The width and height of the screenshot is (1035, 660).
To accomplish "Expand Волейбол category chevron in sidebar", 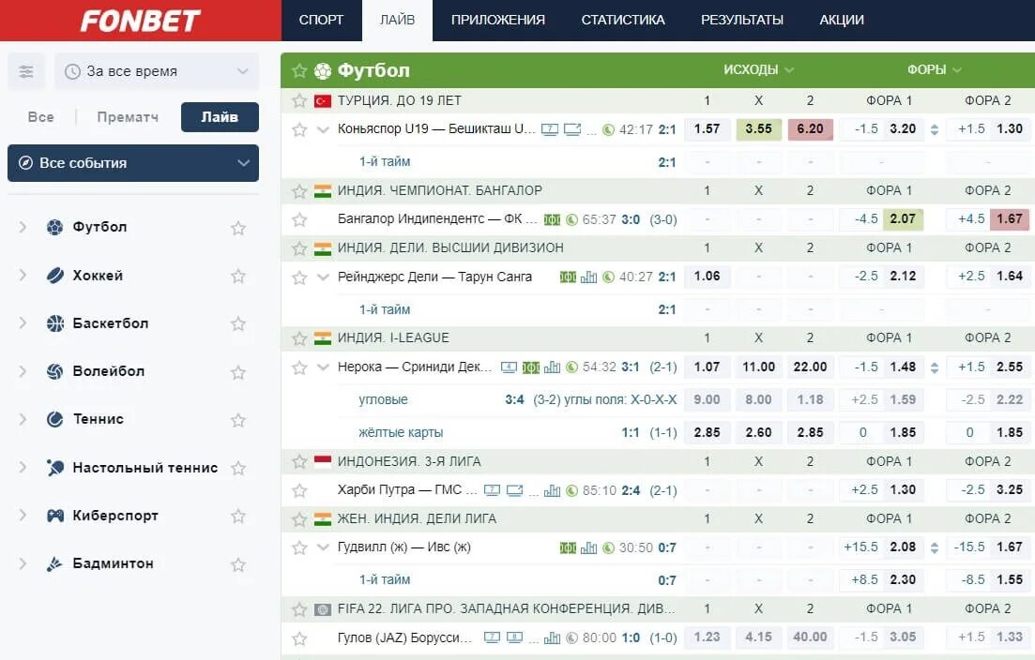I will 23,371.
